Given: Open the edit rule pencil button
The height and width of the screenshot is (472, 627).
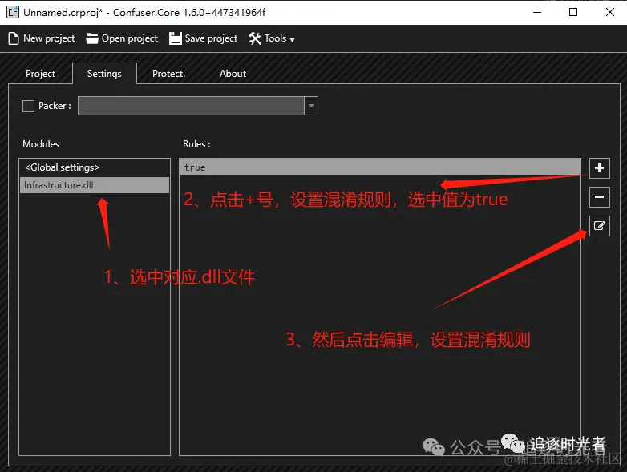Looking at the screenshot, I should point(599,226).
